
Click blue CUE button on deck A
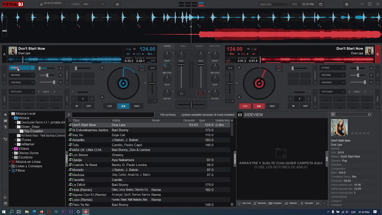pyautogui.click(x=110, y=106)
